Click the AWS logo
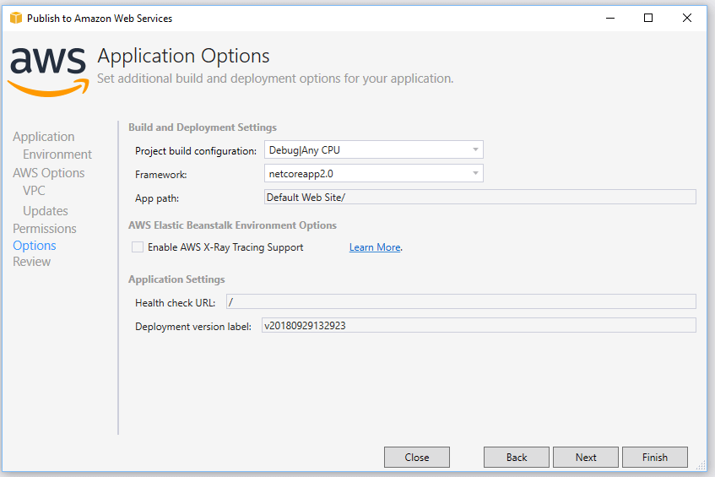The width and height of the screenshot is (715, 477). pos(48,72)
